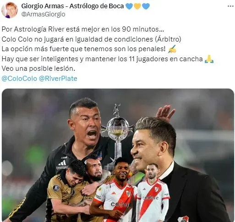Image resolution: width=235 pixels, height=222 pixels.
Task: Click the text 'Veo una posible lesión.'
Action: (x=38, y=69)
